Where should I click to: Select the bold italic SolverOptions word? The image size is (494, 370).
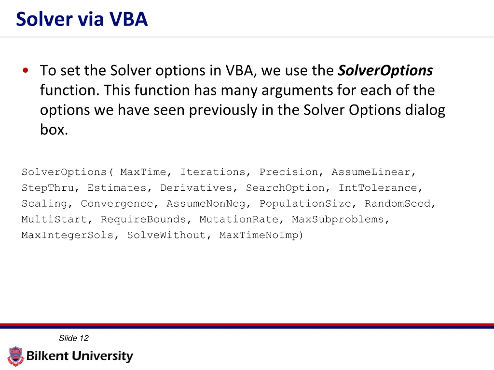point(385,71)
